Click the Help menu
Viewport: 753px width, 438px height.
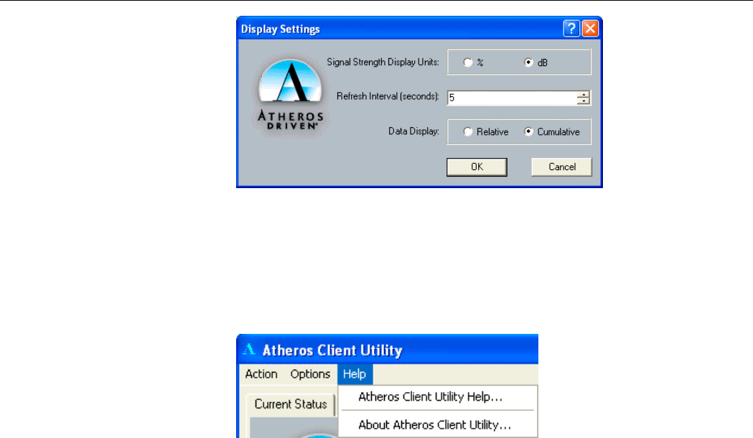355,374
